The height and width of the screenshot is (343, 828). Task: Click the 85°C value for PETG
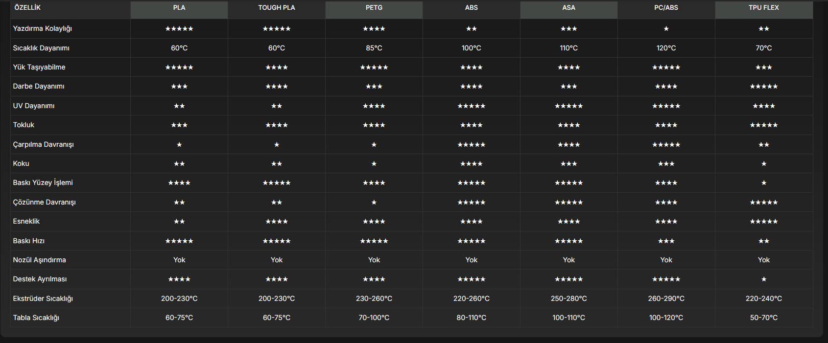click(x=374, y=48)
